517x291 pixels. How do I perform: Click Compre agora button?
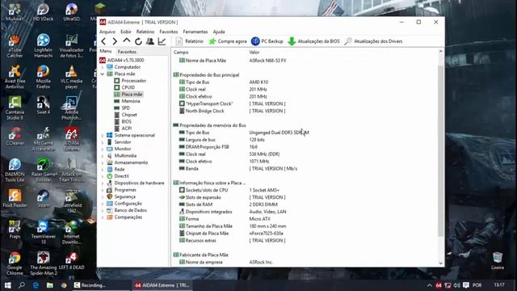coord(228,41)
